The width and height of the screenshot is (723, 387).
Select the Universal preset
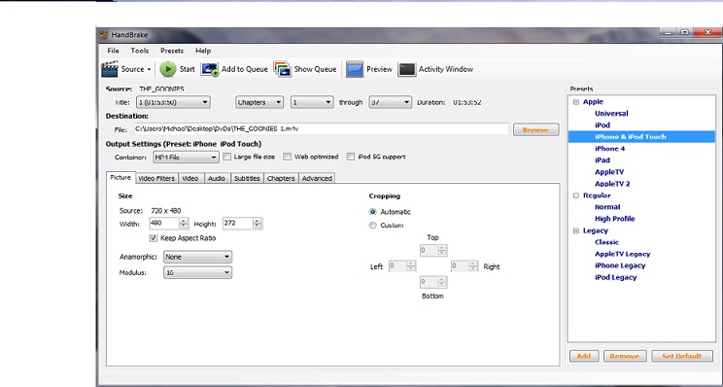tap(611, 114)
